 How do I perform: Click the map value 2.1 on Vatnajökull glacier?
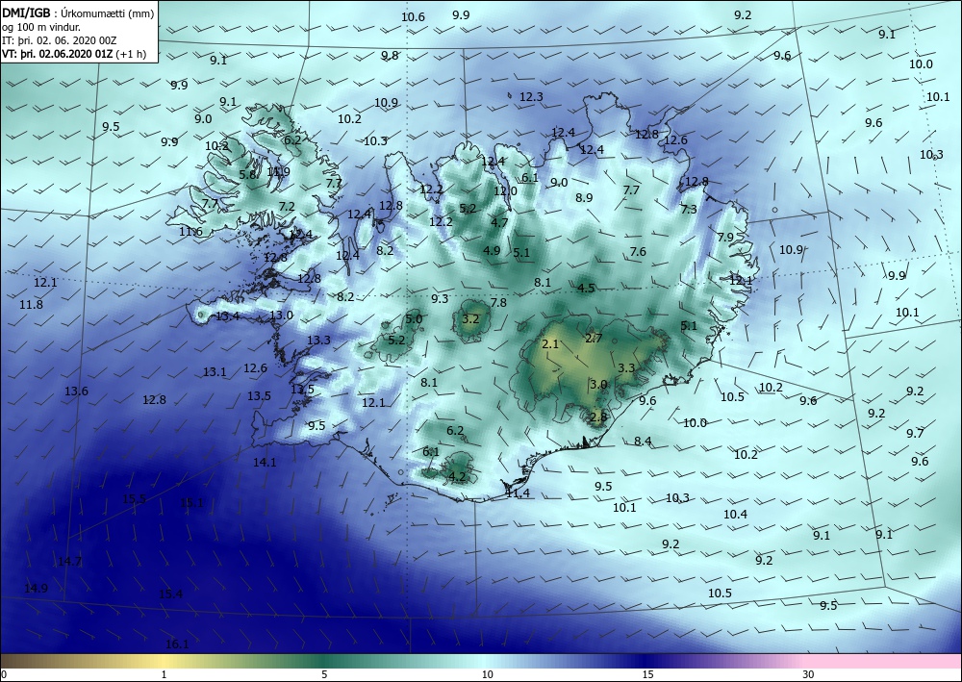(550, 344)
